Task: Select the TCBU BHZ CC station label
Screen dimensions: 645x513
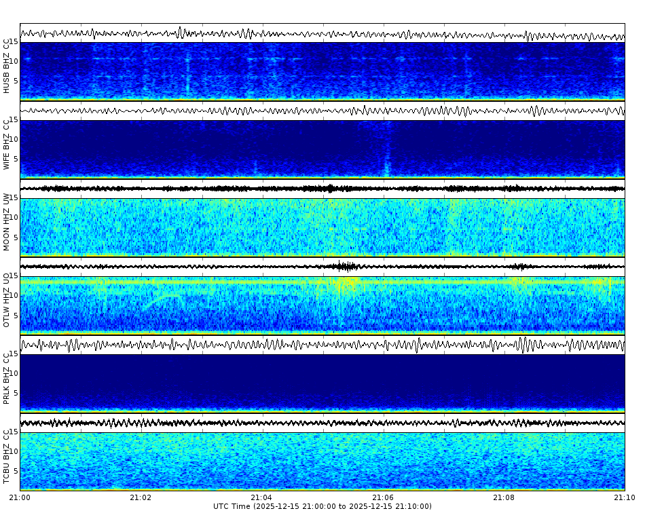Action: pyautogui.click(x=7, y=456)
